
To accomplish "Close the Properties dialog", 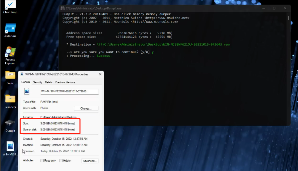I will click(100, 74).
